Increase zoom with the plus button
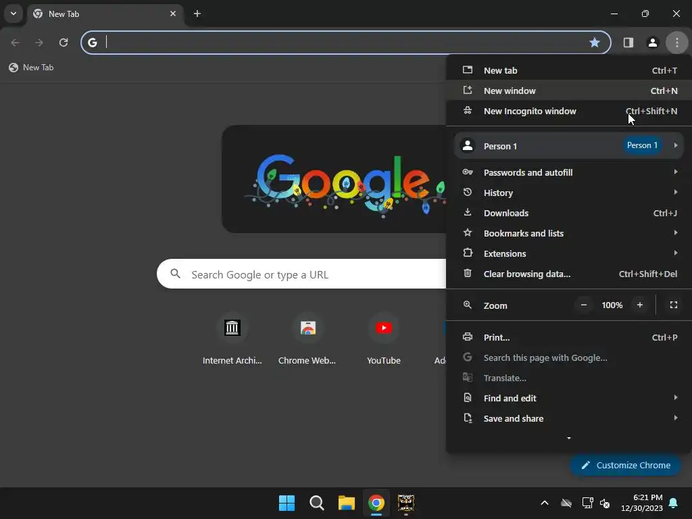Viewport: 692px width, 519px height. 639,305
